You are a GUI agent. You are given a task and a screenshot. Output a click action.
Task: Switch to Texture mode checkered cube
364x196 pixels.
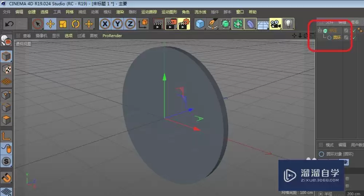[x=6, y=69]
